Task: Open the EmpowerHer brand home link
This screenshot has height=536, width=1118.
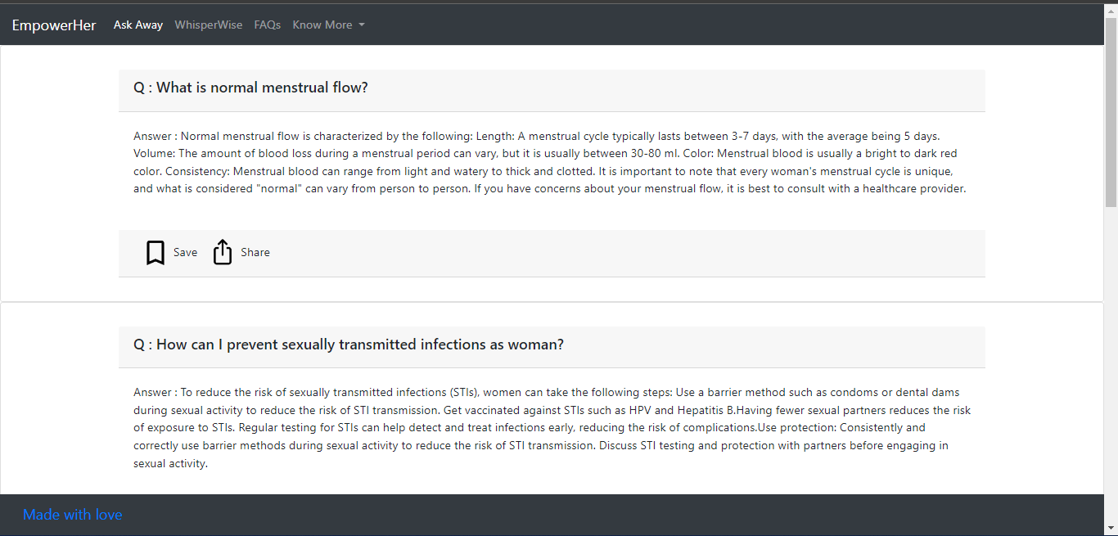Action: tap(54, 25)
